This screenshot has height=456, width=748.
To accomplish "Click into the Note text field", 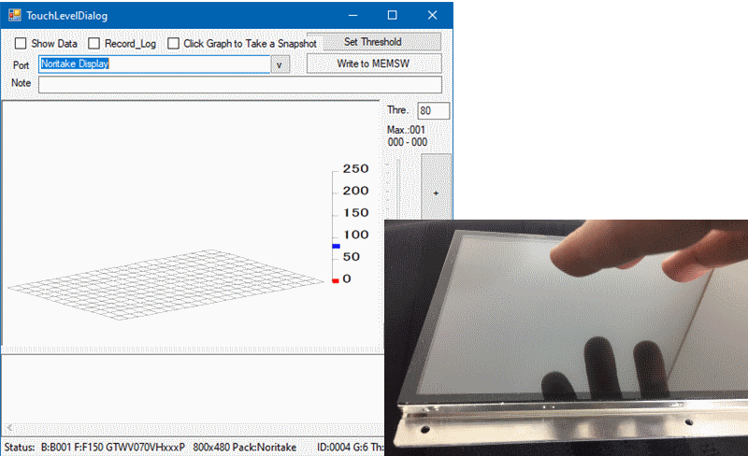I will [x=239, y=85].
